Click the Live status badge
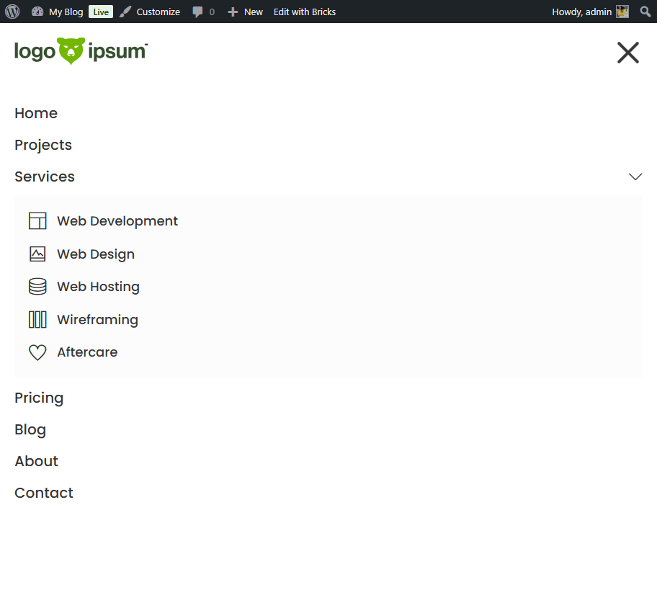This screenshot has width=657, height=603. coord(101,12)
